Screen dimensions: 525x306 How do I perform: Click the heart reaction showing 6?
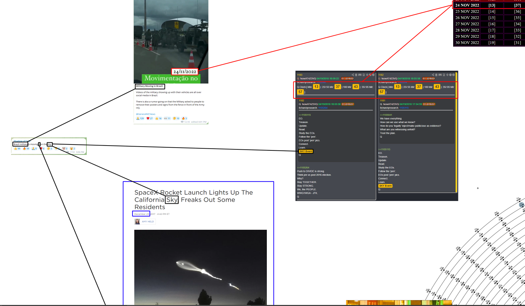42,149
